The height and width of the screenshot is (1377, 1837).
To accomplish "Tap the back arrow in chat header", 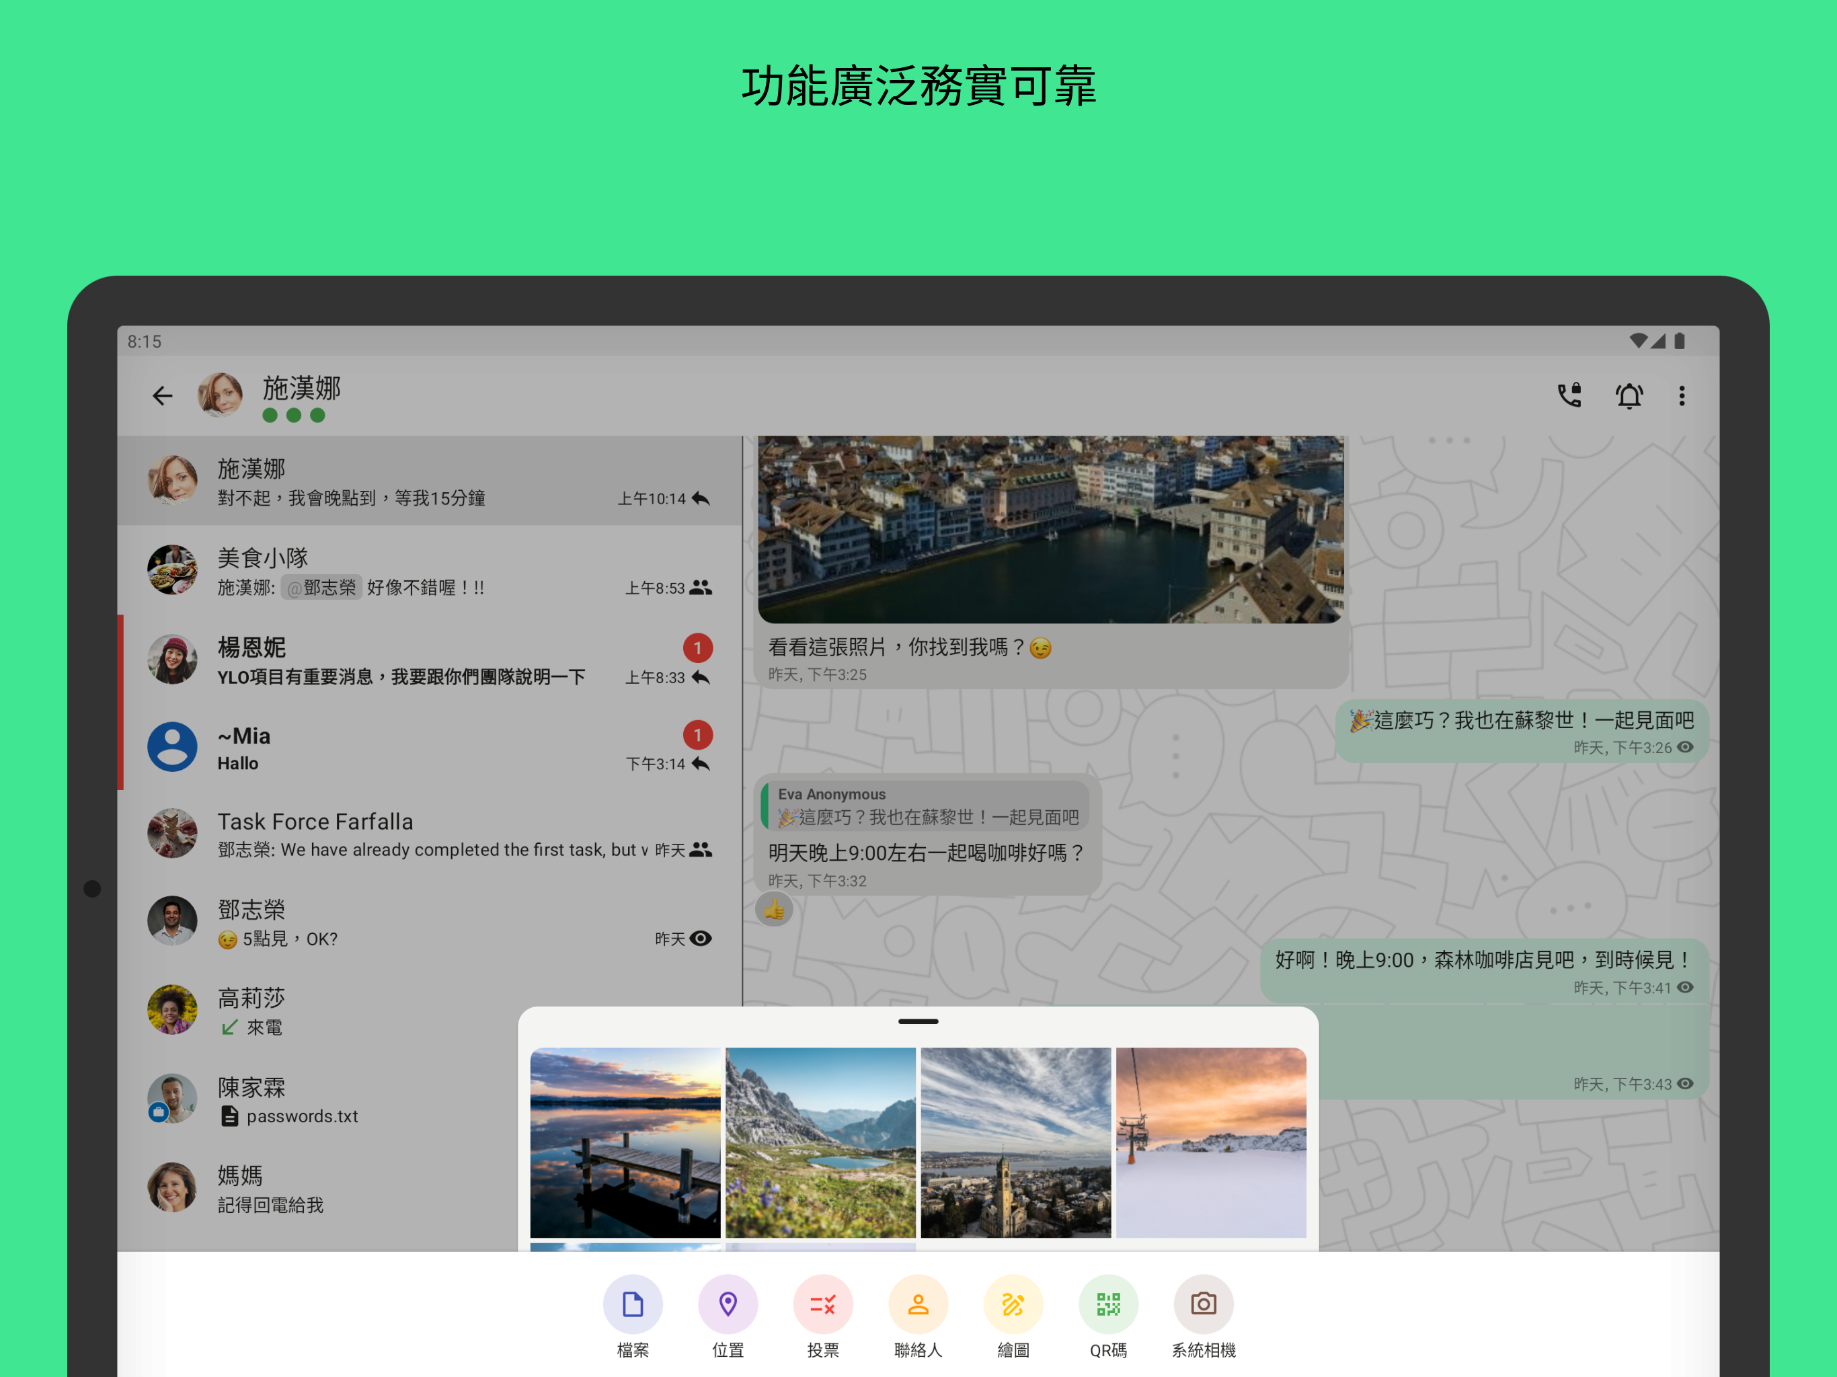I will click(x=163, y=395).
